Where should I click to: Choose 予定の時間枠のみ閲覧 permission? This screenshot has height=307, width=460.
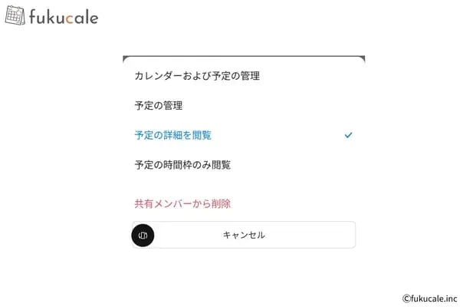click(244, 165)
